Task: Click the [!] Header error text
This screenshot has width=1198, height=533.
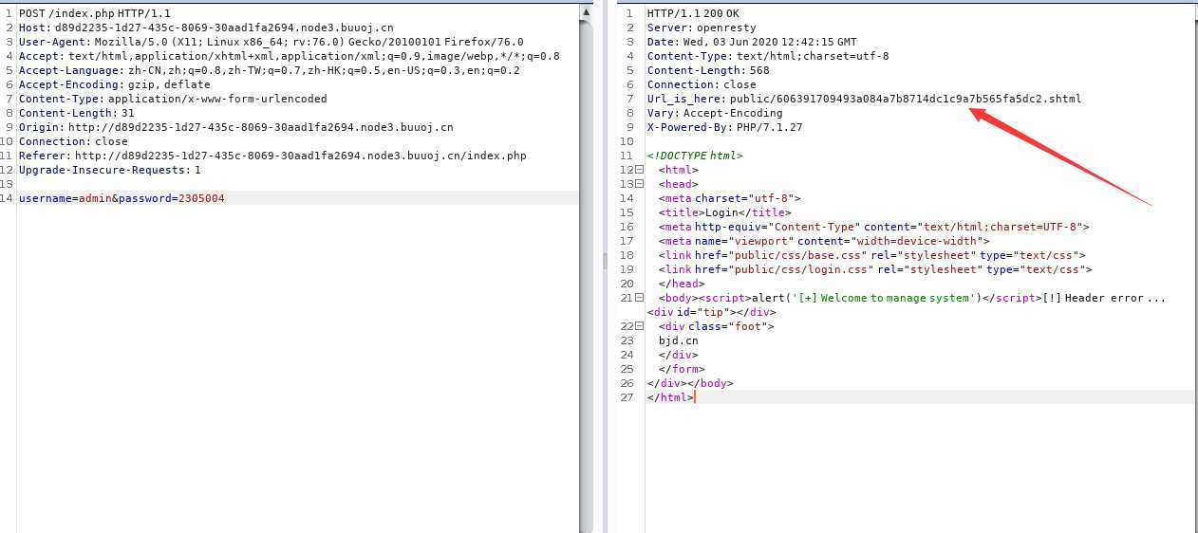Action: point(1103,298)
